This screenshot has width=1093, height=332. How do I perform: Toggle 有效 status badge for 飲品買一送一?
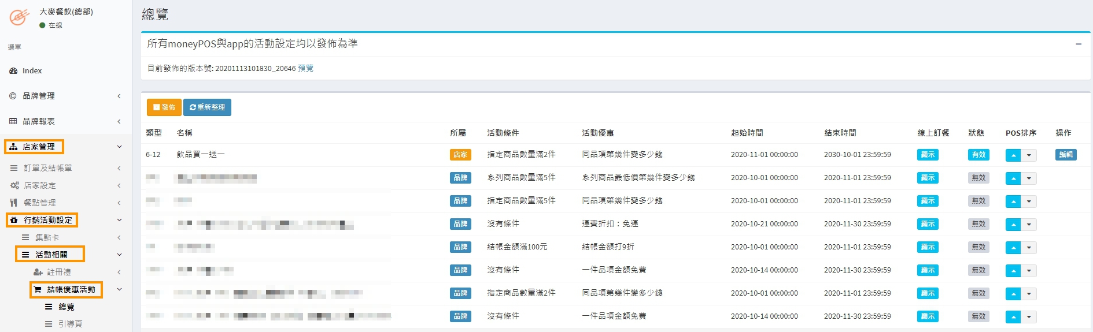coord(978,155)
